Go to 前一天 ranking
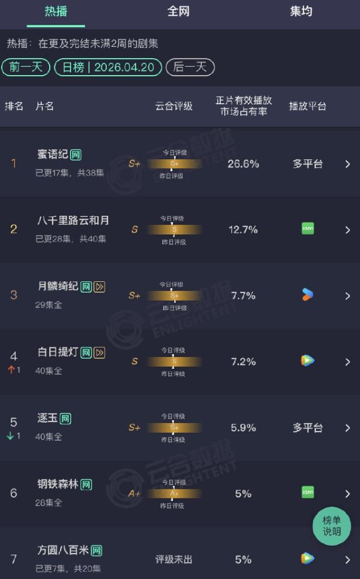This screenshot has width=360, height=579. pos(26,67)
